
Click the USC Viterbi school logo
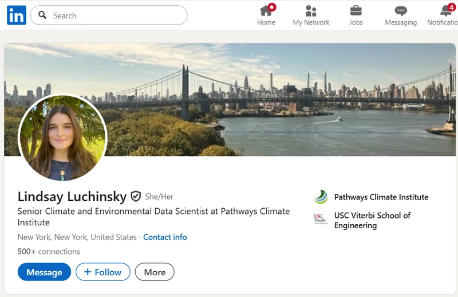(321, 219)
